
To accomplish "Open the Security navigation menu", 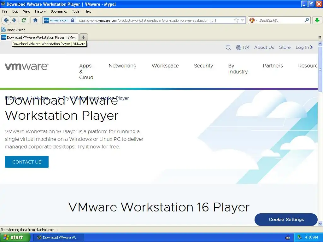I will 203,66.
